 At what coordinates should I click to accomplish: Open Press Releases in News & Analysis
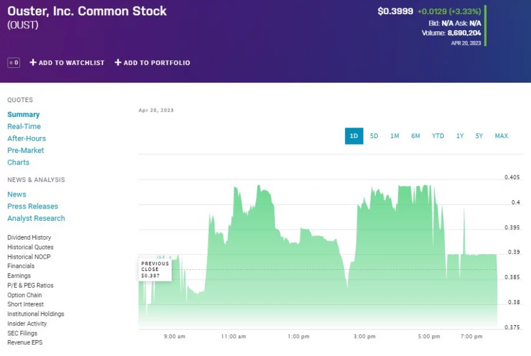coord(32,206)
